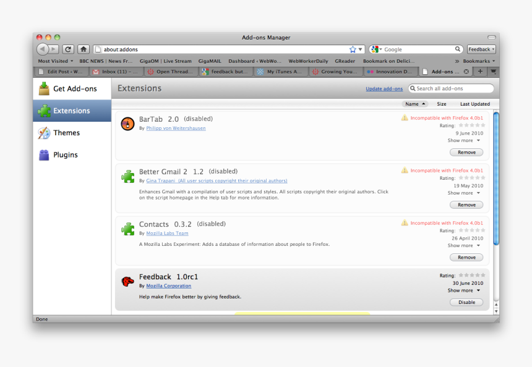Expand Show more for BarTab
Viewport: 532px width, 367px height.
(x=463, y=140)
